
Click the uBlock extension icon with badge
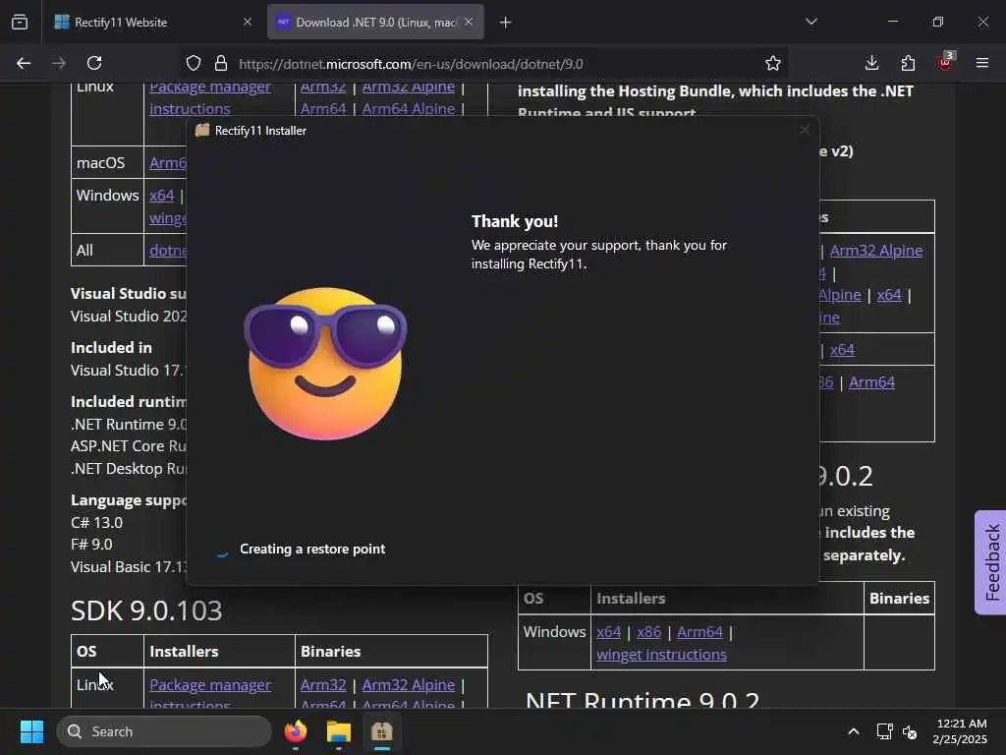tap(945, 62)
